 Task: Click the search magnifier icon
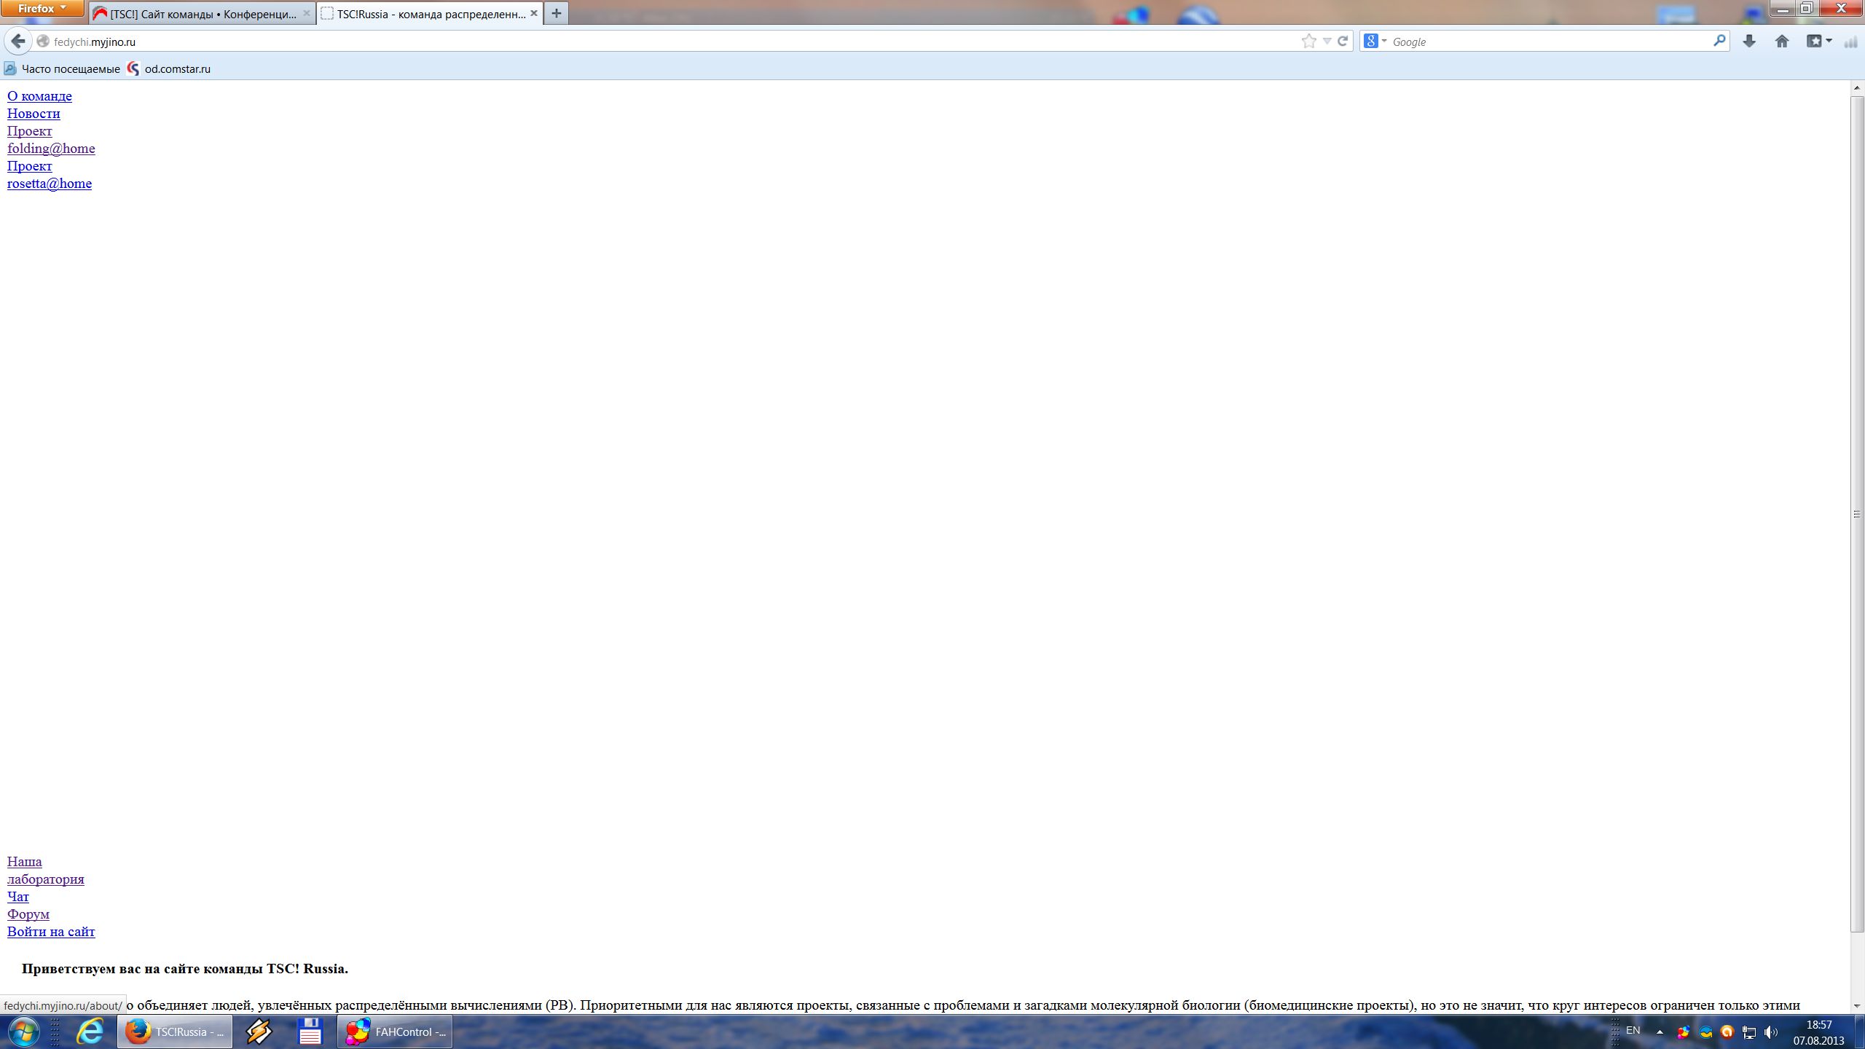click(1719, 41)
